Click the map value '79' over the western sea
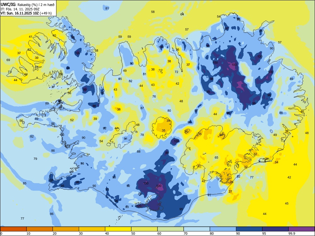The image size is (315, 236). tap(35, 159)
